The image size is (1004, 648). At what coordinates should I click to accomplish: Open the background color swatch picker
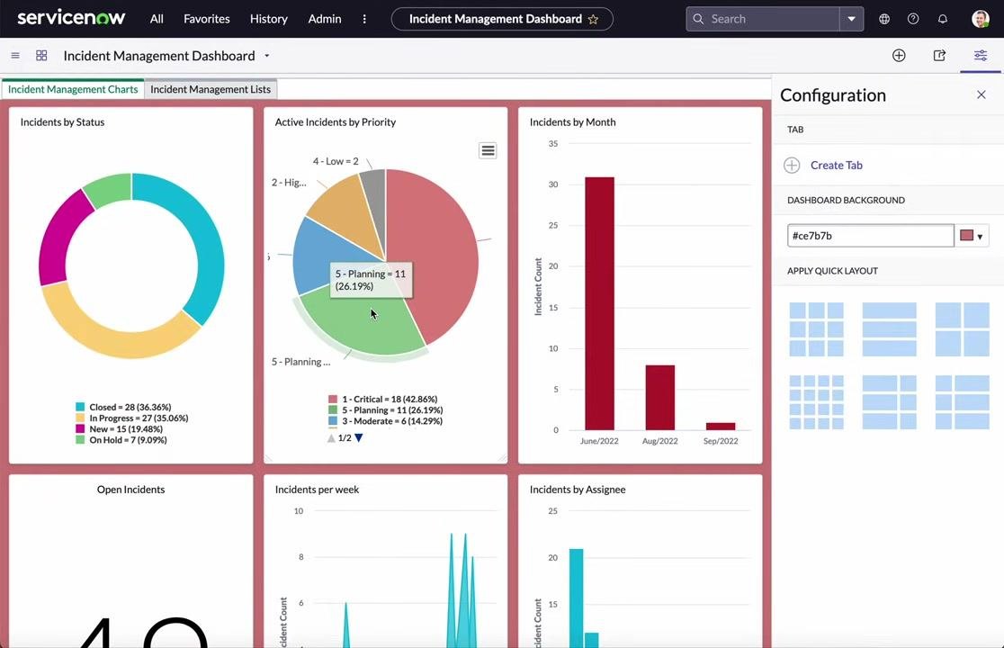pyautogui.click(x=972, y=236)
